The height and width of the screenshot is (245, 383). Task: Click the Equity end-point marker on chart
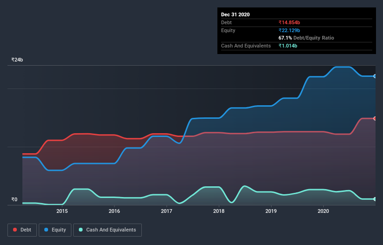(375, 76)
